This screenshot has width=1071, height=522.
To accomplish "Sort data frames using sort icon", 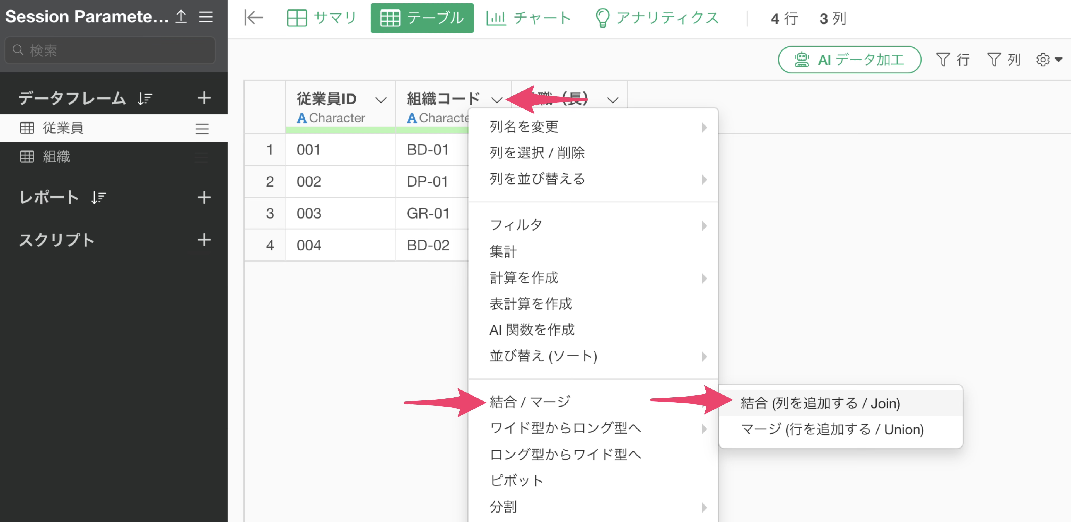I will click(x=145, y=98).
